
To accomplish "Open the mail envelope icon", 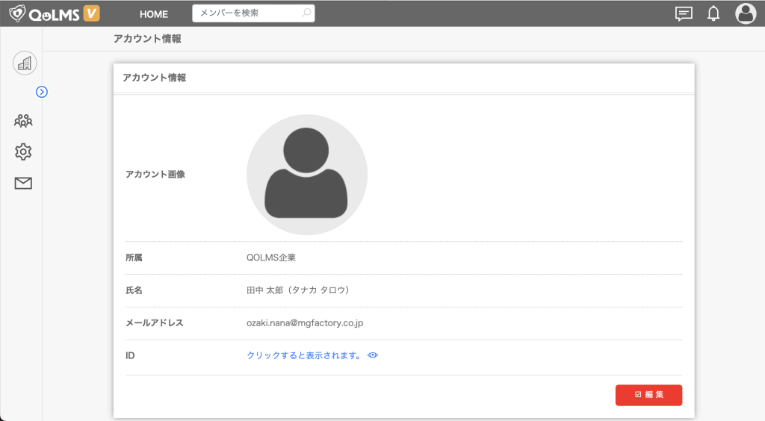I will (x=23, y=183).
